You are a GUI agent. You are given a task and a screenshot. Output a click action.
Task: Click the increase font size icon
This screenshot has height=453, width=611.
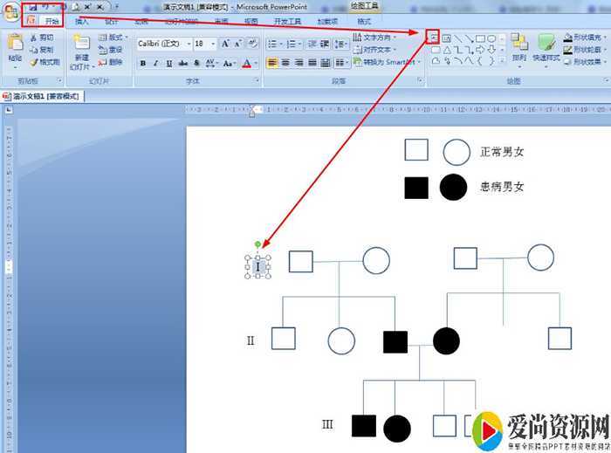[225, 44]
